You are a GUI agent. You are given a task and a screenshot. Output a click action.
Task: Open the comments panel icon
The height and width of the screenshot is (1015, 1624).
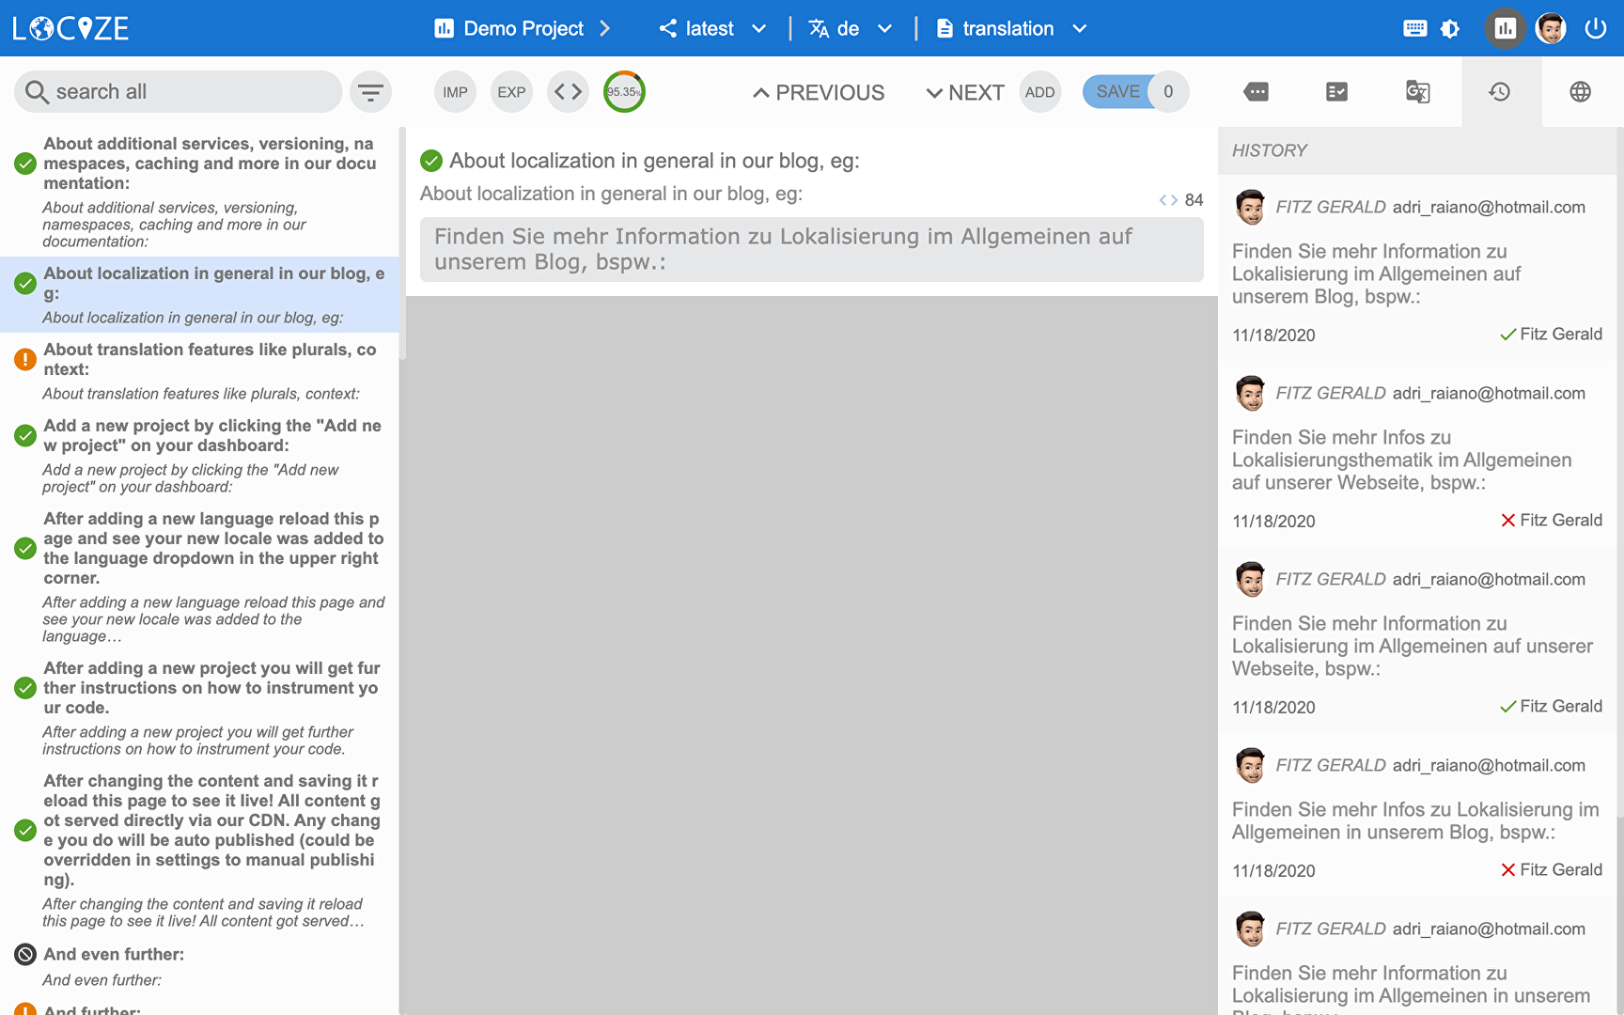(1256, 92)
